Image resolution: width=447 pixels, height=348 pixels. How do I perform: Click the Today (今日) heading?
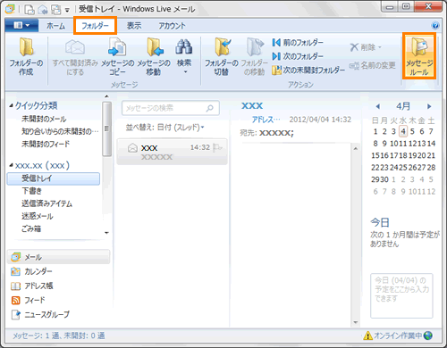[380, 222]
